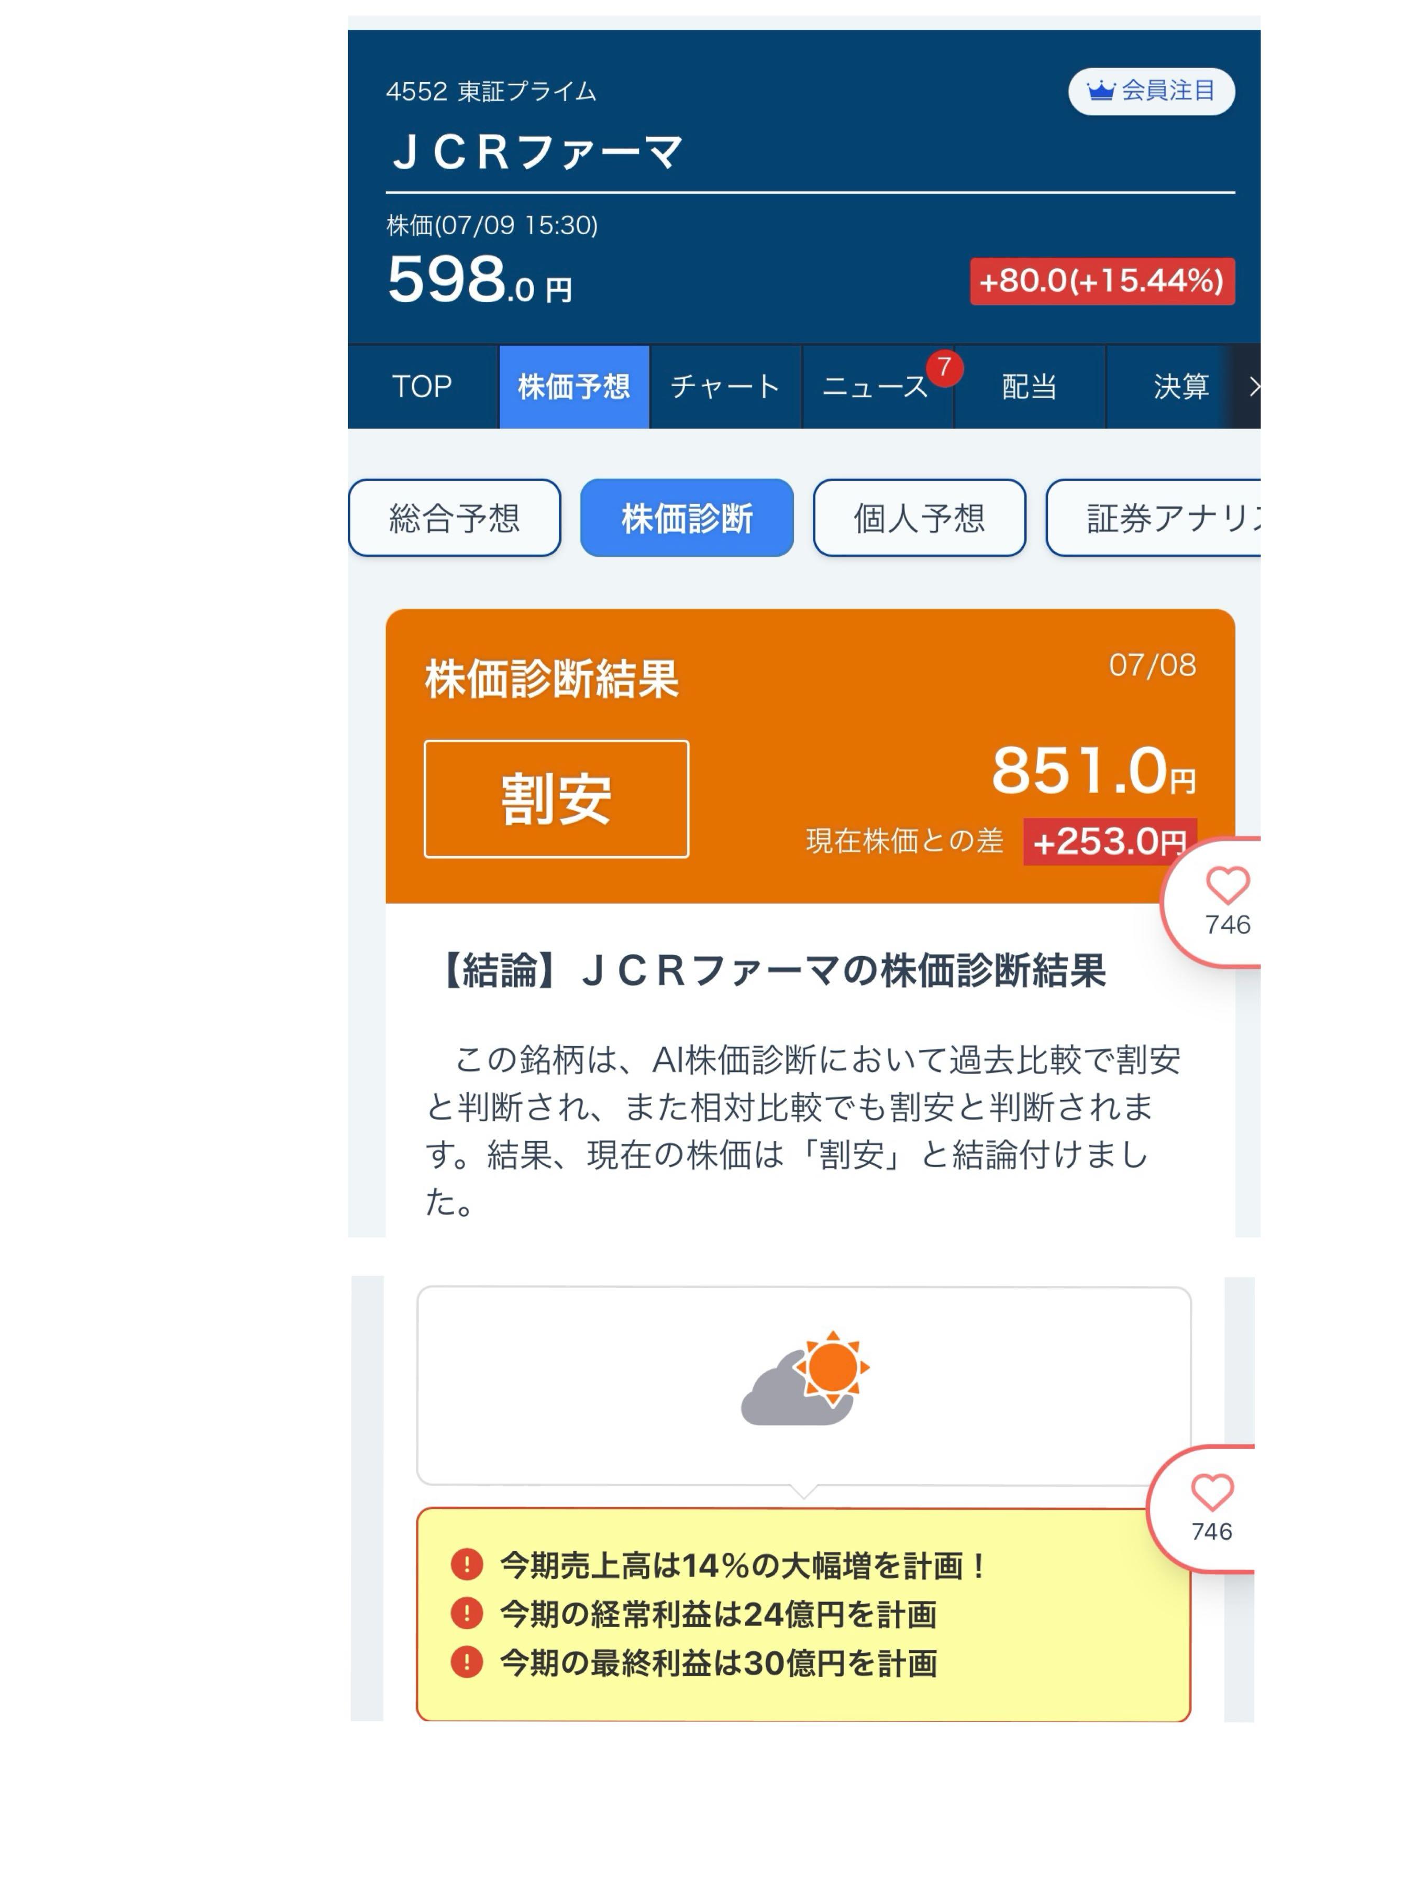Select the 総合予想 filter pill
The height and width of the screenshot is (1886, 1414).
tap(454, 518)
